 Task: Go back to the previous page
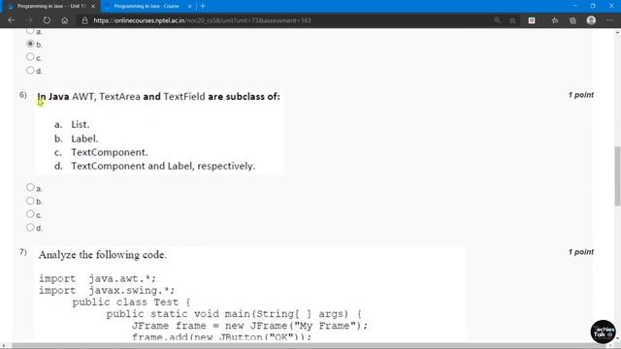point(11,20)
